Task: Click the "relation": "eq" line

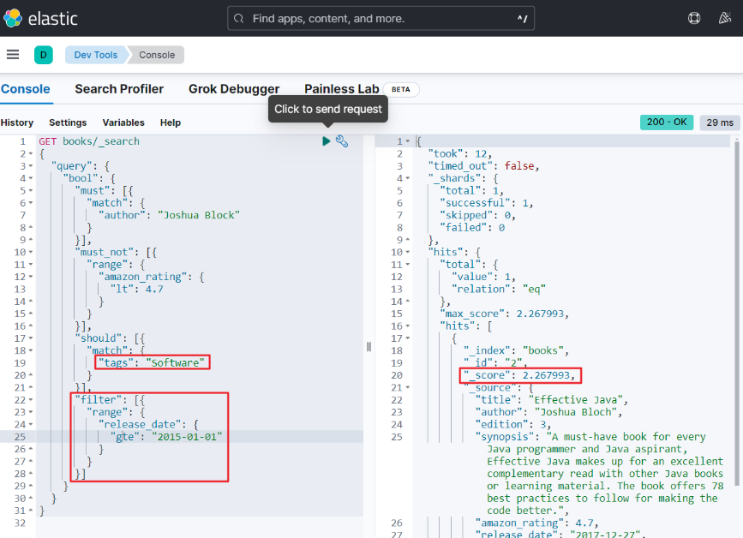Action: click(499, 289)
